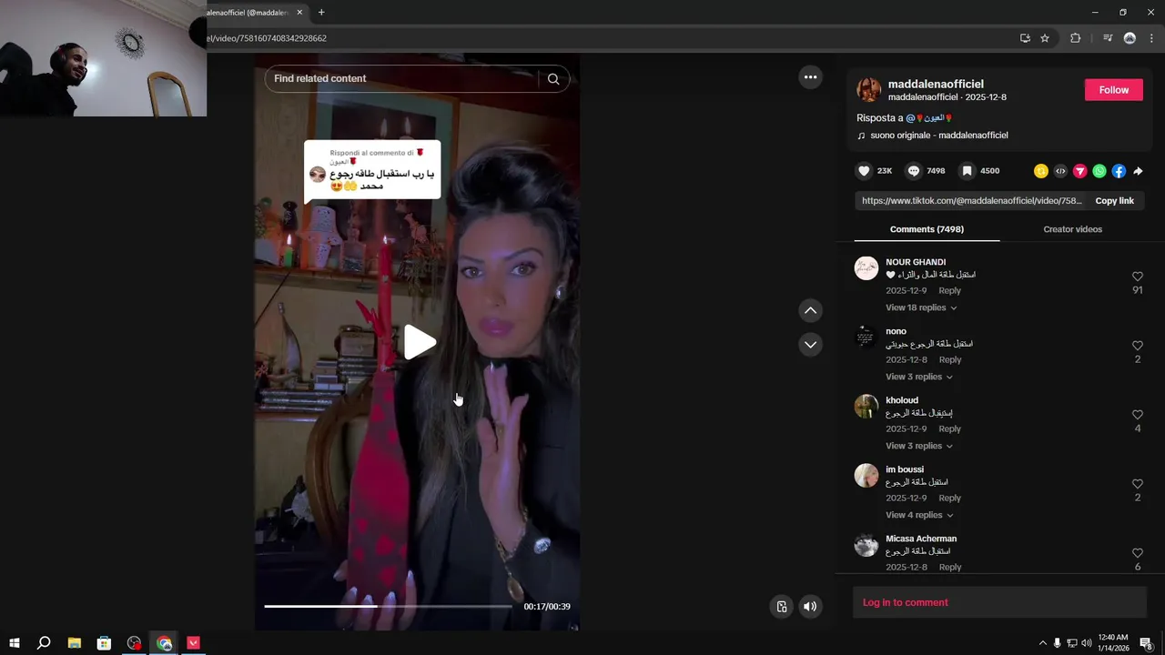Open the Chrome extensions puzzle icon
Image resolution: width=1165 pixels, height=655 pixels.
click(x=1075, y=38)
